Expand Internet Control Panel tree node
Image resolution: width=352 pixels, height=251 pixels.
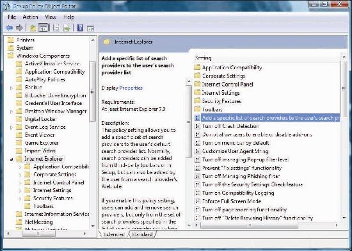(20, 182)
